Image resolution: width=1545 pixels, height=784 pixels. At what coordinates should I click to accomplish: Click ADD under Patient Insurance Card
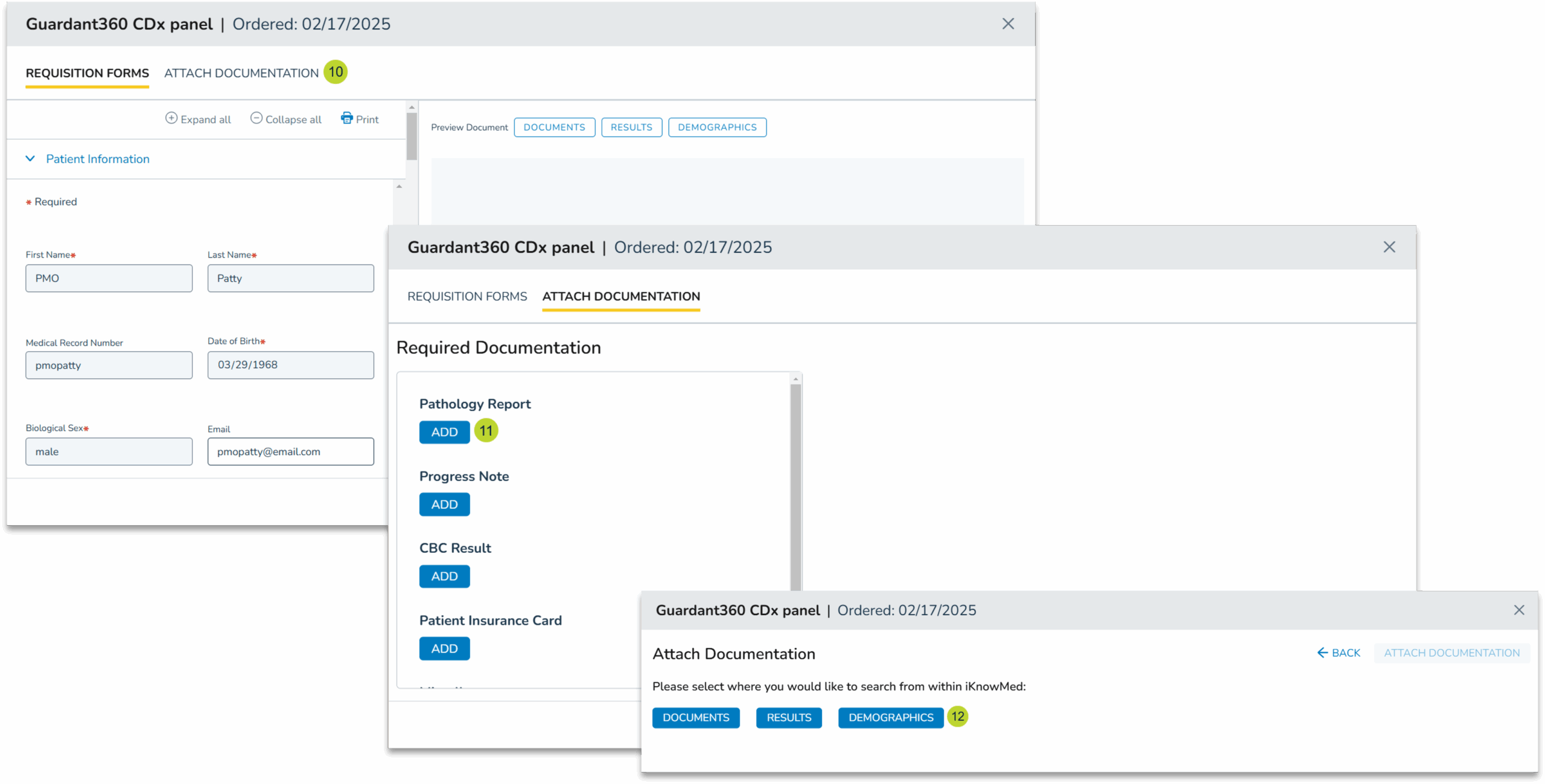point(444,649)
